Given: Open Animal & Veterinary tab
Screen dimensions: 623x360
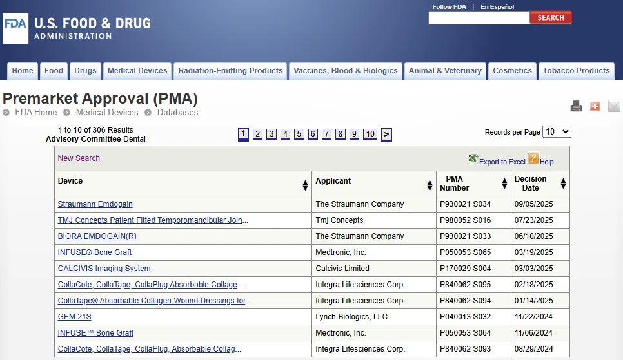Looking at the screenshot, I should (445, 71).
